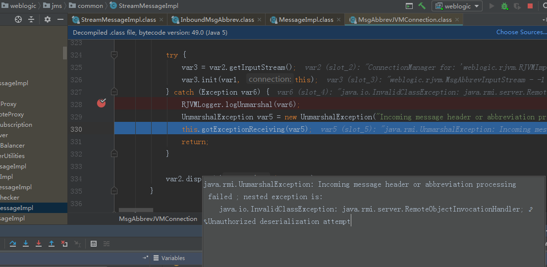Viewport: 547px width, 267px height.
Task: Click the 'connection:' parameter hint
Action: coord(270,79)
